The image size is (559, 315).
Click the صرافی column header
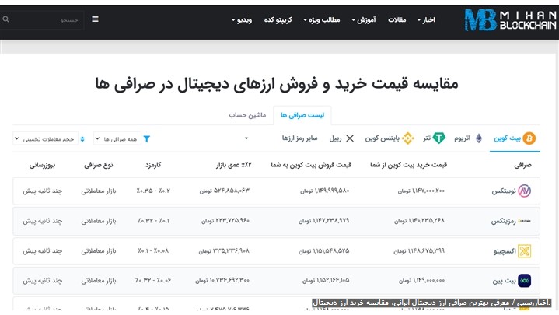(x=522, y=165)
